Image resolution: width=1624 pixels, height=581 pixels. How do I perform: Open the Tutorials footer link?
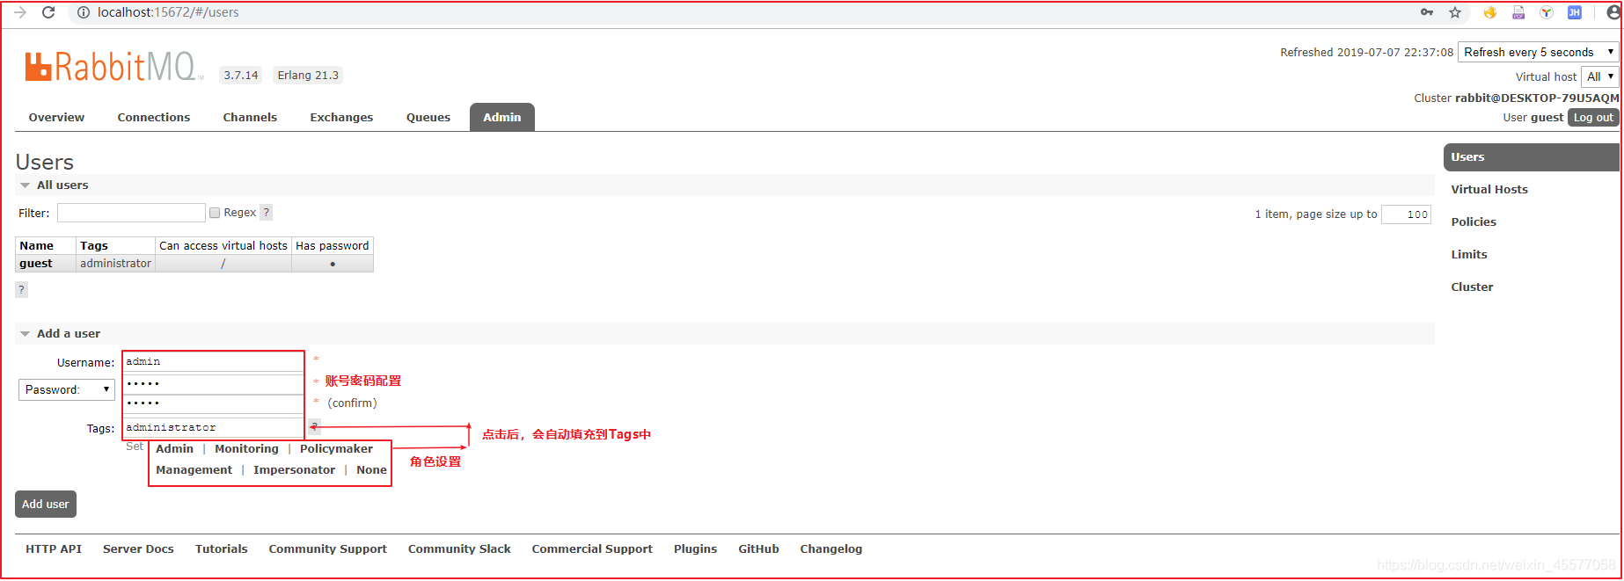pyautogui.click(x=221, y=548)
